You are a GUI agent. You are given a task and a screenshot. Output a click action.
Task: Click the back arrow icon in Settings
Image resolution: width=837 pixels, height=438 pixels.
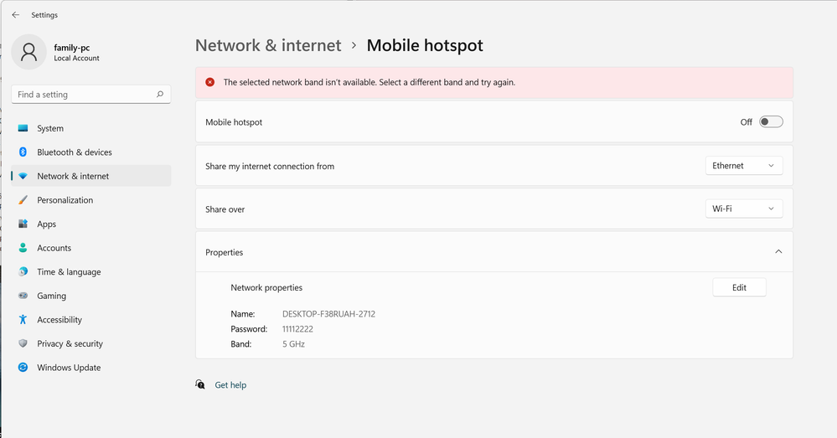pyautogui.click(x=15, y=15)
